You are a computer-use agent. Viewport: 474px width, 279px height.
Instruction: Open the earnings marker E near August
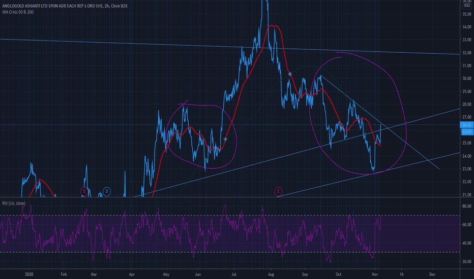[278, 191]
